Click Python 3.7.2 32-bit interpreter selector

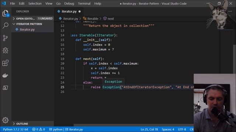[x=15, y=129]
